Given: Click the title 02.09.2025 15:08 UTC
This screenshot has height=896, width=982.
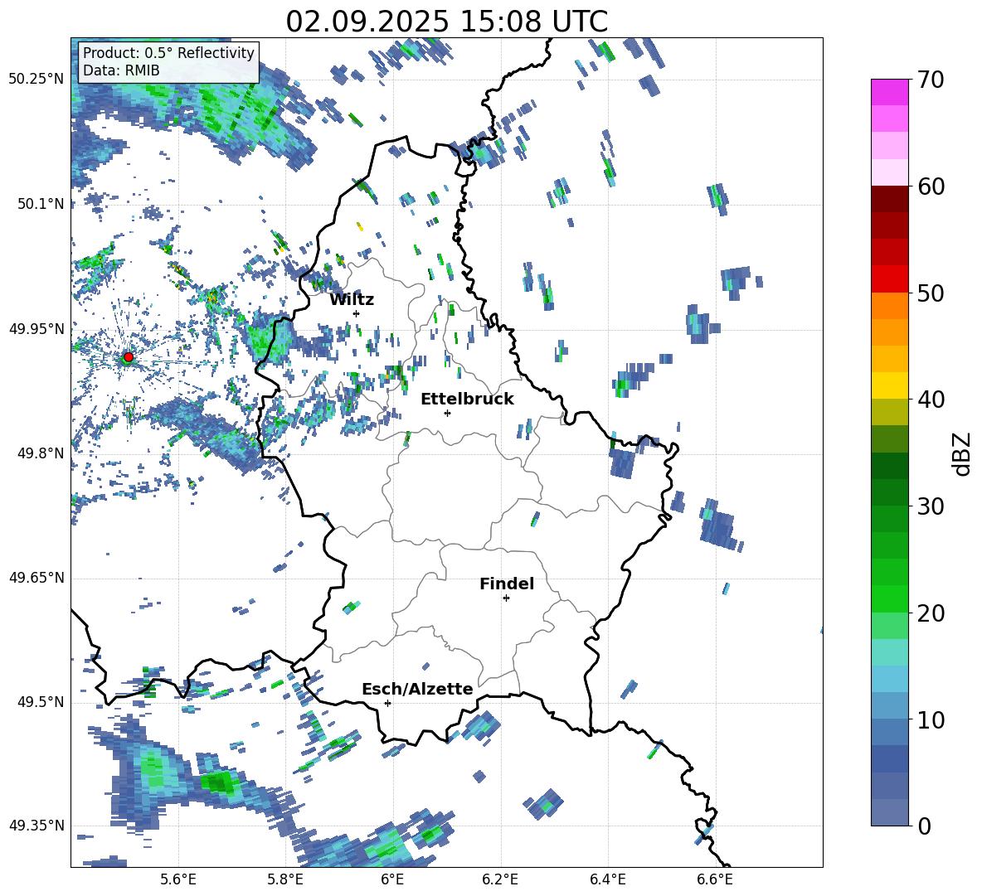Looking at the screenshot, I should click(447, 22).
